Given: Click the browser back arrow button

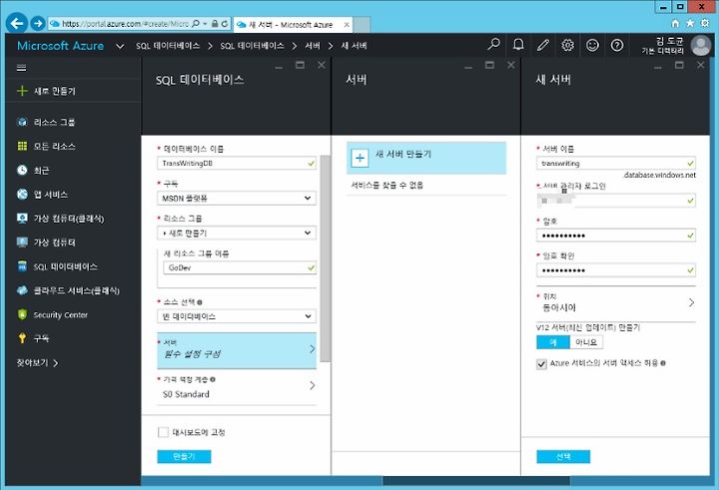Looking at the screenshot, I should (x=17, y=23).
